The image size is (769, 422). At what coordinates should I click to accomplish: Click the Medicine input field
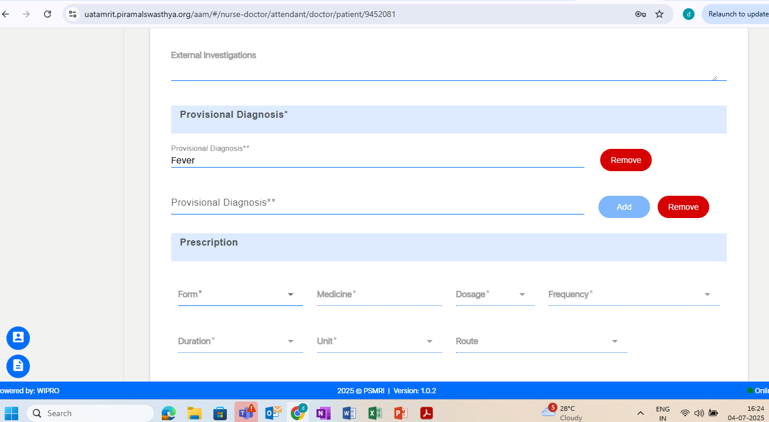coord(379,294)
